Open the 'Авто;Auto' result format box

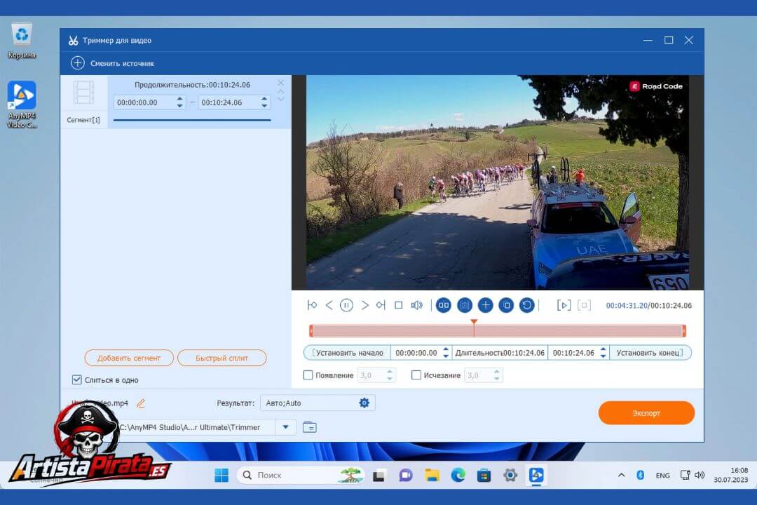pos(318,403)
